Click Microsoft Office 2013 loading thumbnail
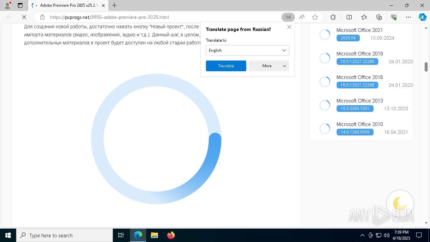The image size is (430, 242). [325, 105]
